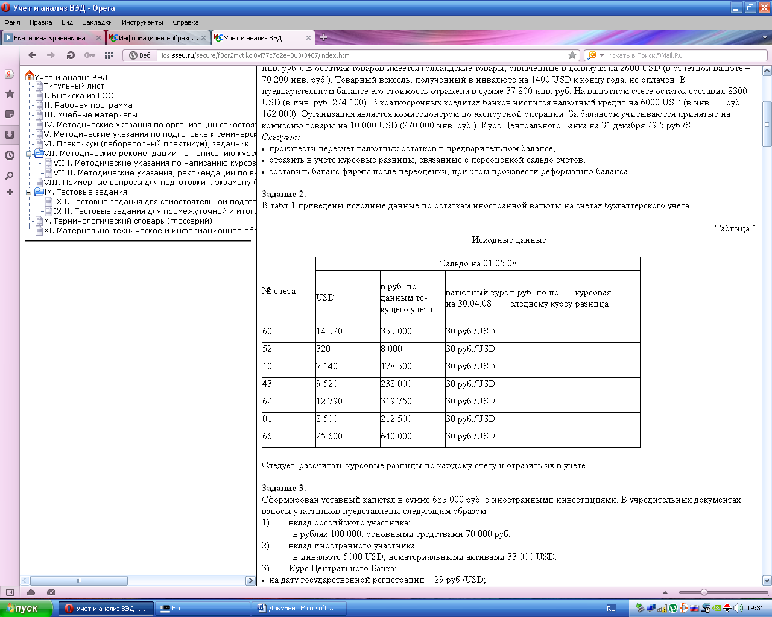This screenshot has height=617, width=772.
Task: Switch to Информационно-образо... tab
Action: pyautogui.click(x=158, y=37)
